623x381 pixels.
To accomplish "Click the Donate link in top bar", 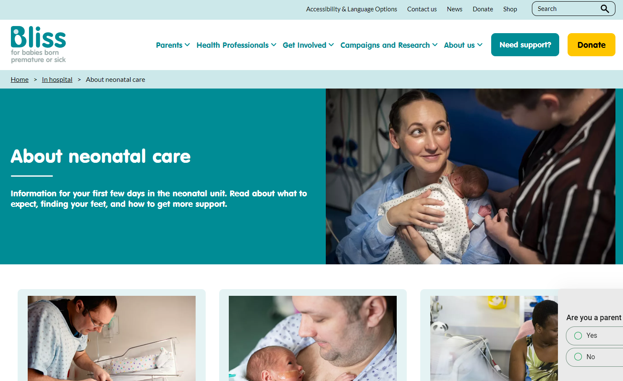I will click(483, 9).
